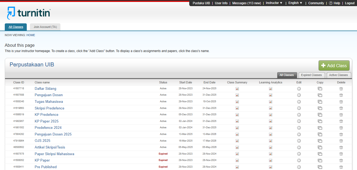Image resolution: width=357 pixels, height=170 pixels.
Task: Open Class Summary for Skripsi Predefence
Action: point(237,108)
